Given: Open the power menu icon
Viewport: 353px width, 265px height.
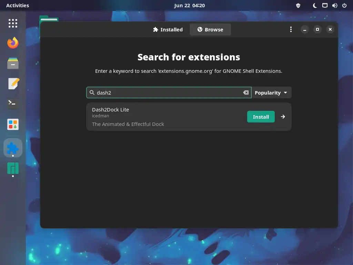Looking at the screenshot, I should 344,6.
